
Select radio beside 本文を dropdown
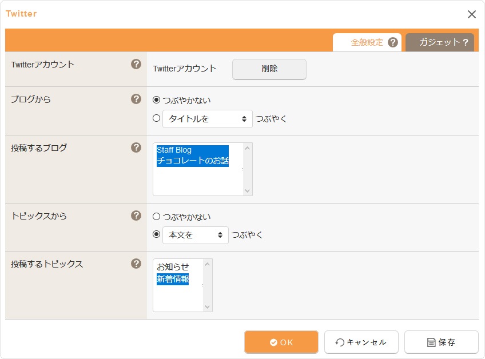coord(157,234)
